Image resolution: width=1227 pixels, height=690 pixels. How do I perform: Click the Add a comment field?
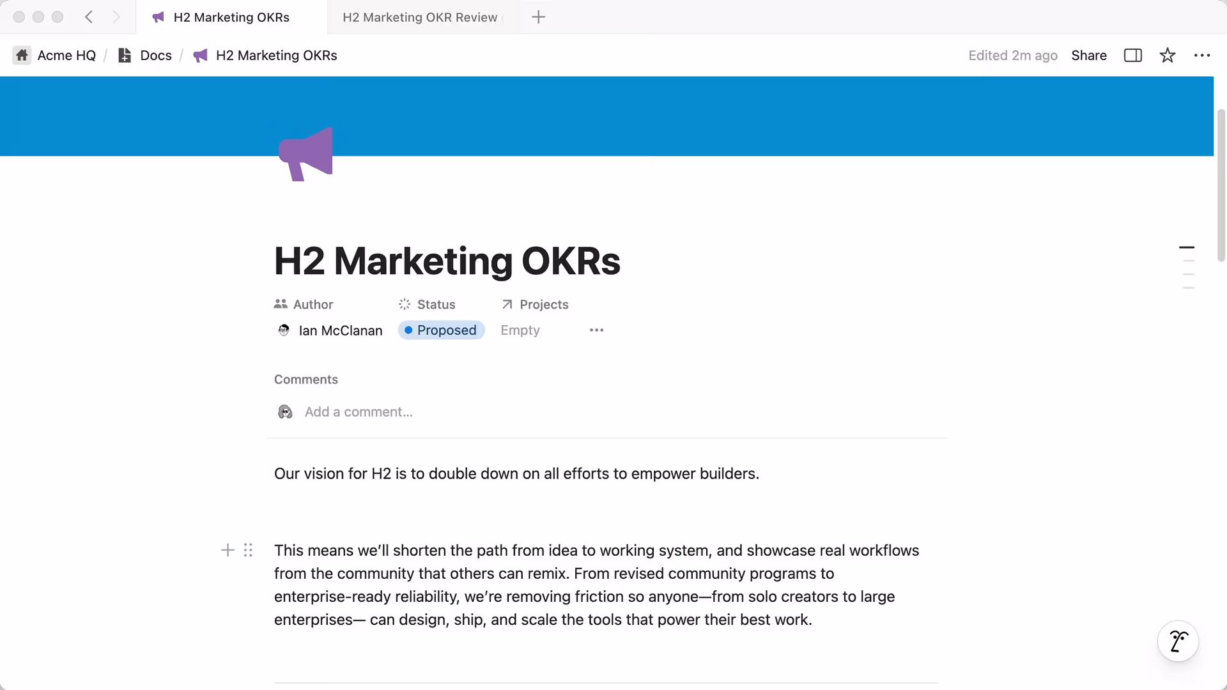(359, 412)
